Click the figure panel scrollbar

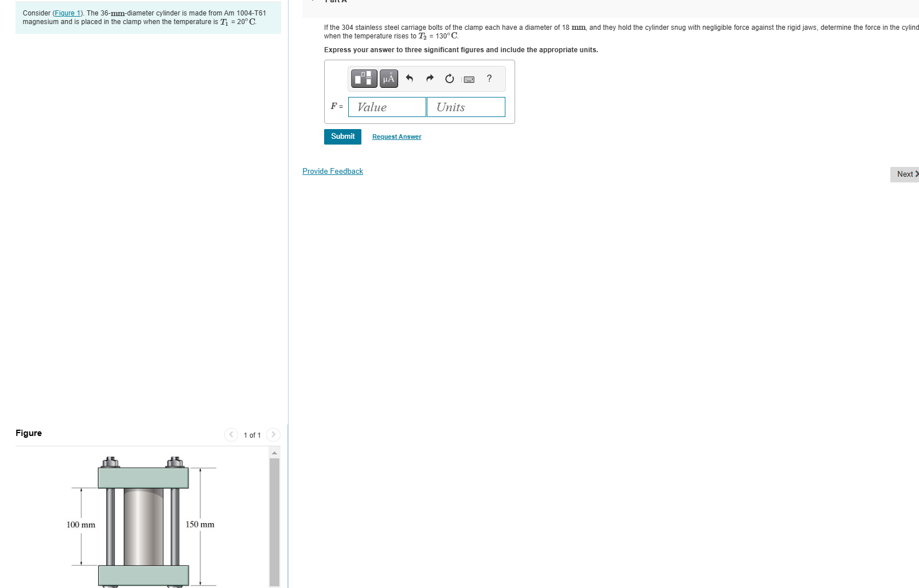coord(274,516)
